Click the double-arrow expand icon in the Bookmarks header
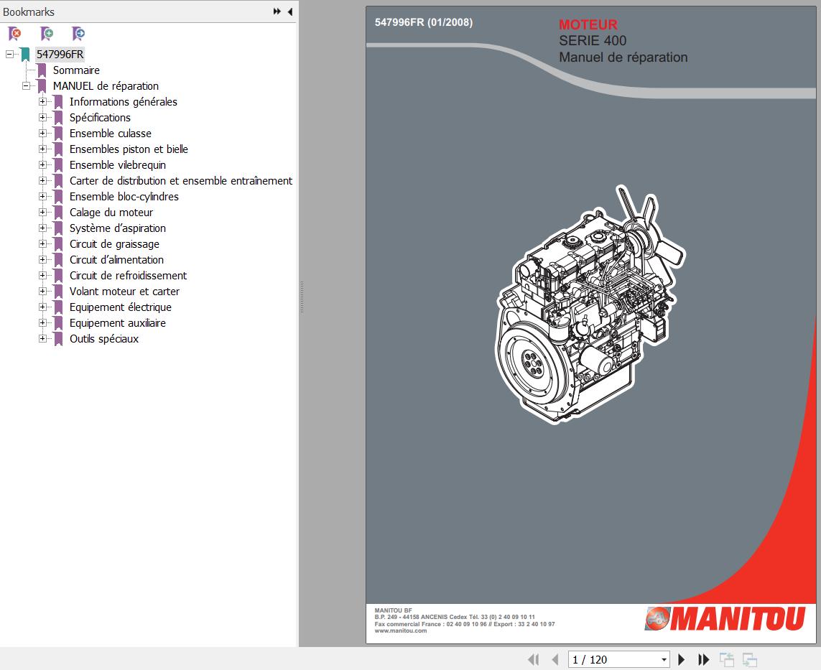The width and height of the screenshot is (821, 670). tap(277, 11)
